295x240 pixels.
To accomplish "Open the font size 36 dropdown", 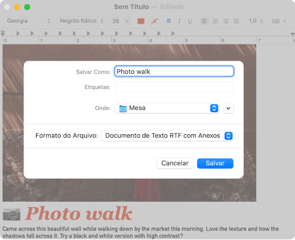I will click(121, 21).
